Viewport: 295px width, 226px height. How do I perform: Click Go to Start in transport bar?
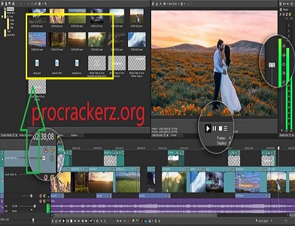(x=75, y=221)
